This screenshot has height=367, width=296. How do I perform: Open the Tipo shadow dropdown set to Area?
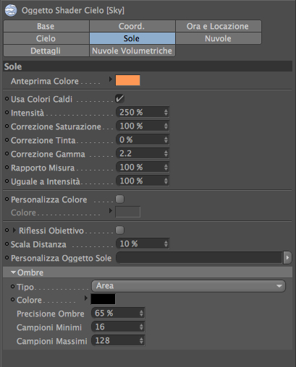(x=188, y=286)
